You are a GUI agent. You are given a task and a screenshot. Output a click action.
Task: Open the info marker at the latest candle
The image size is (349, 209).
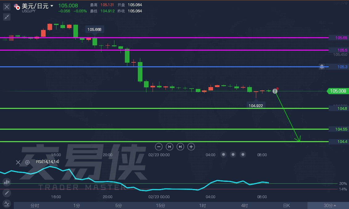(275, 91)
